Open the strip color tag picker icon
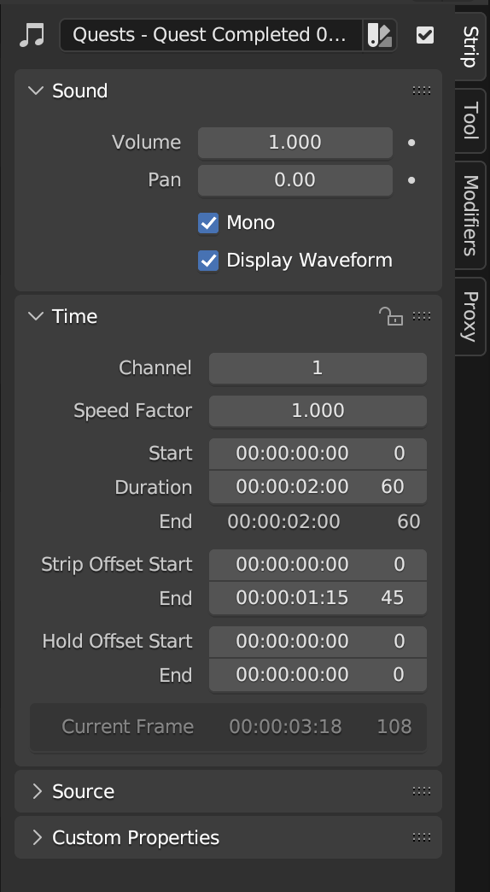The image size is (490, 892). click(x=380, y=35)
